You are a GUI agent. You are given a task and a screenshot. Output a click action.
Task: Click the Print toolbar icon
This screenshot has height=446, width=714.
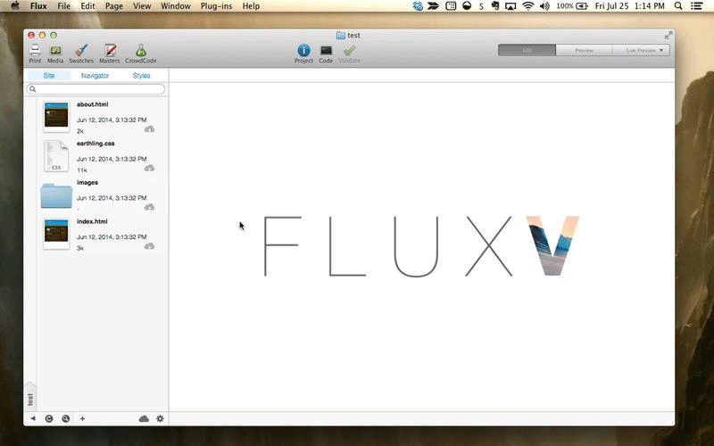[x=35, y=52]
